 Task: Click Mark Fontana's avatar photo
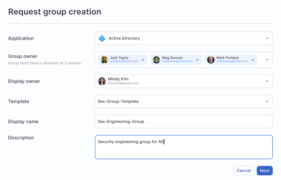(x=210, y=60)
